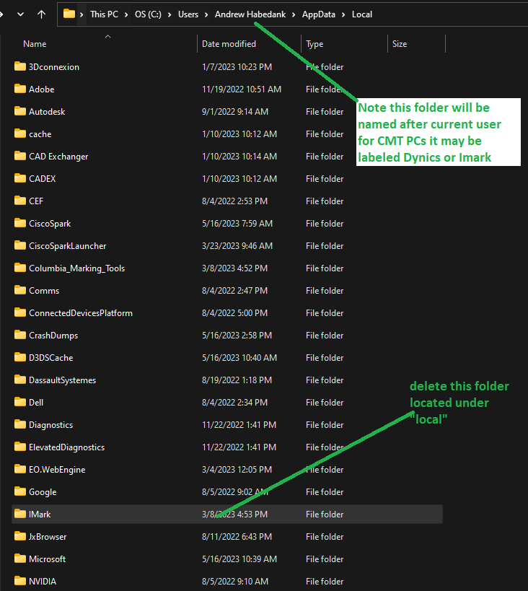Image resolution: width=528 pixels, height=591 pixels.
Task: Expand chevron before This PC breadcrumb
Action: click(82, 14)
